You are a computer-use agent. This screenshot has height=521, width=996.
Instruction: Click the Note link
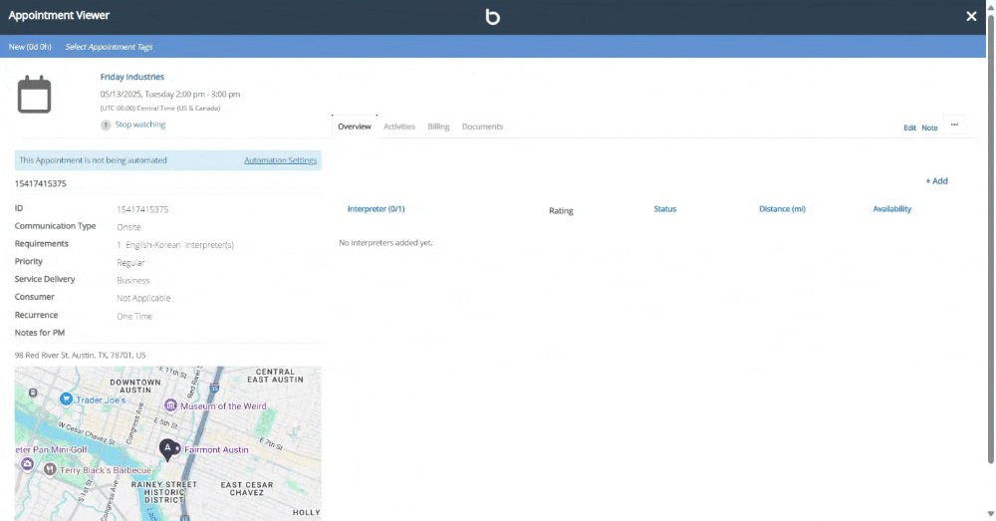929,128
